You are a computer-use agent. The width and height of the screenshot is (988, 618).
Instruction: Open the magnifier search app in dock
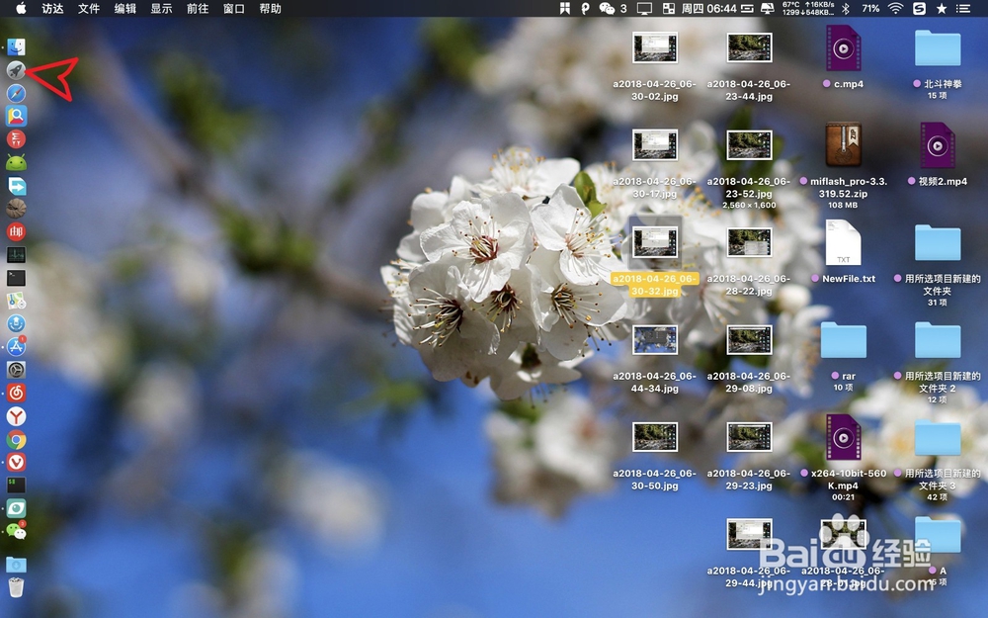17,116
